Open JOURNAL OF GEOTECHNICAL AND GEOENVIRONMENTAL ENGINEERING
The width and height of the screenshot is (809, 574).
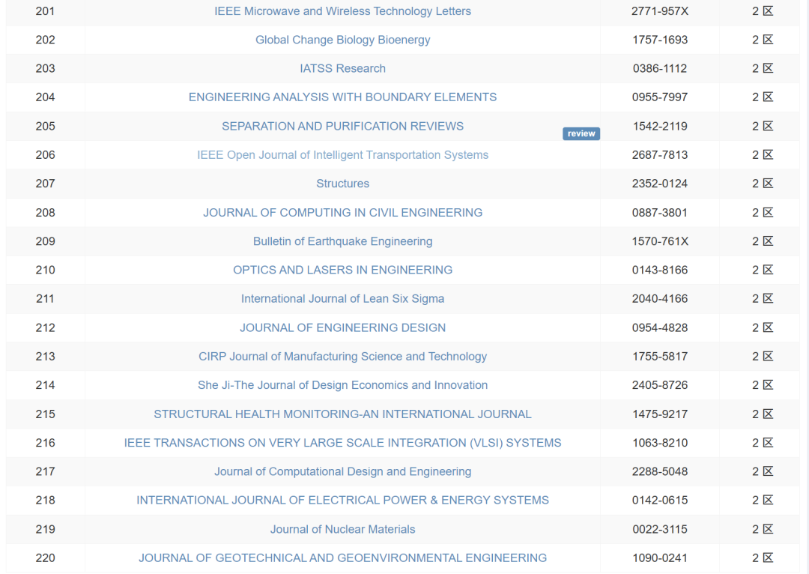click(342, 558)
